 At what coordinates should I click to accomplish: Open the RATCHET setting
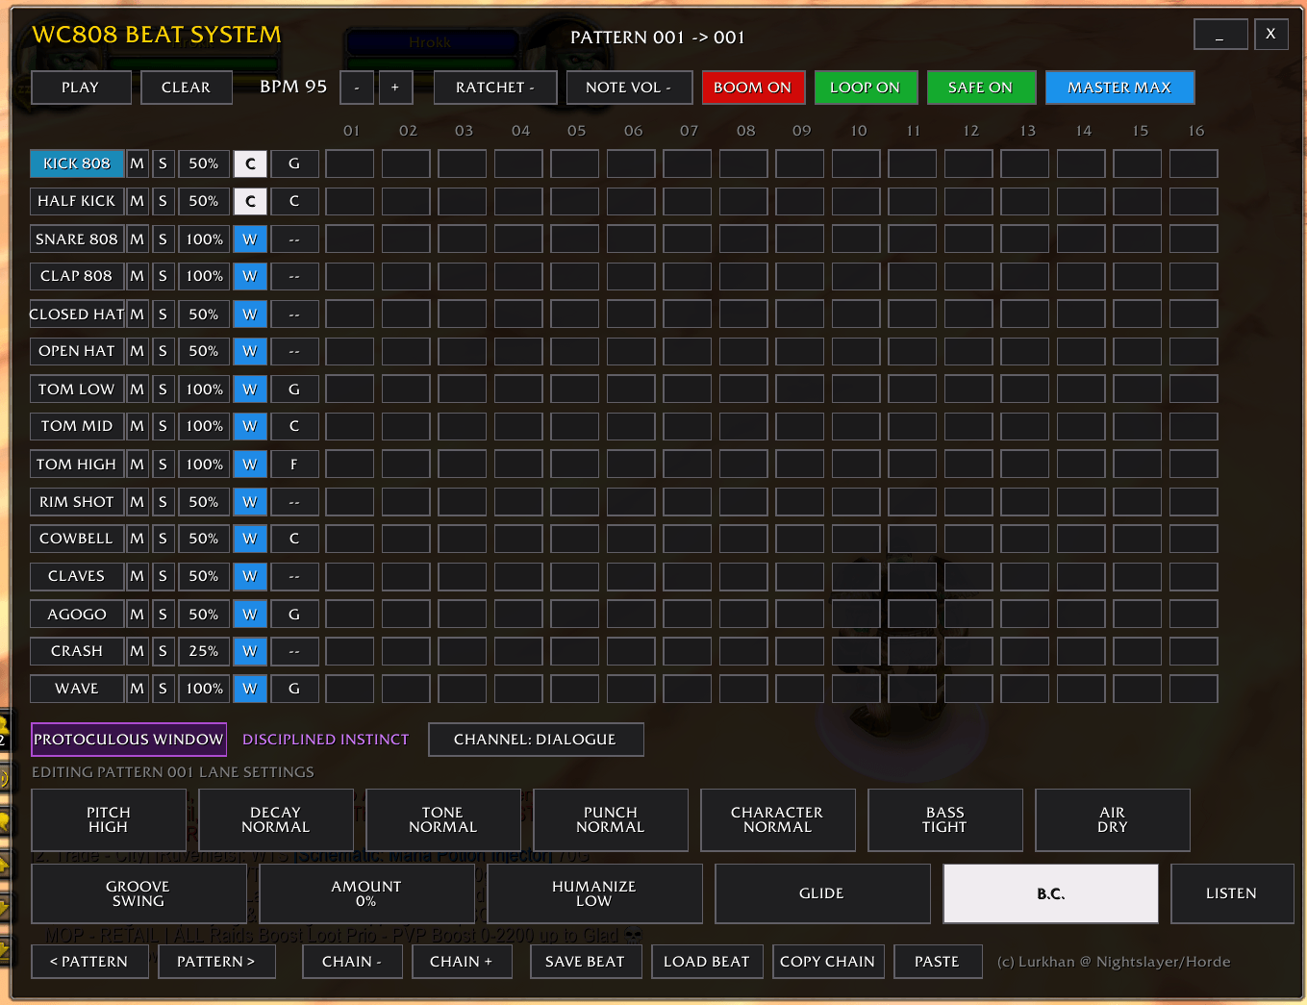click(495, 88)
